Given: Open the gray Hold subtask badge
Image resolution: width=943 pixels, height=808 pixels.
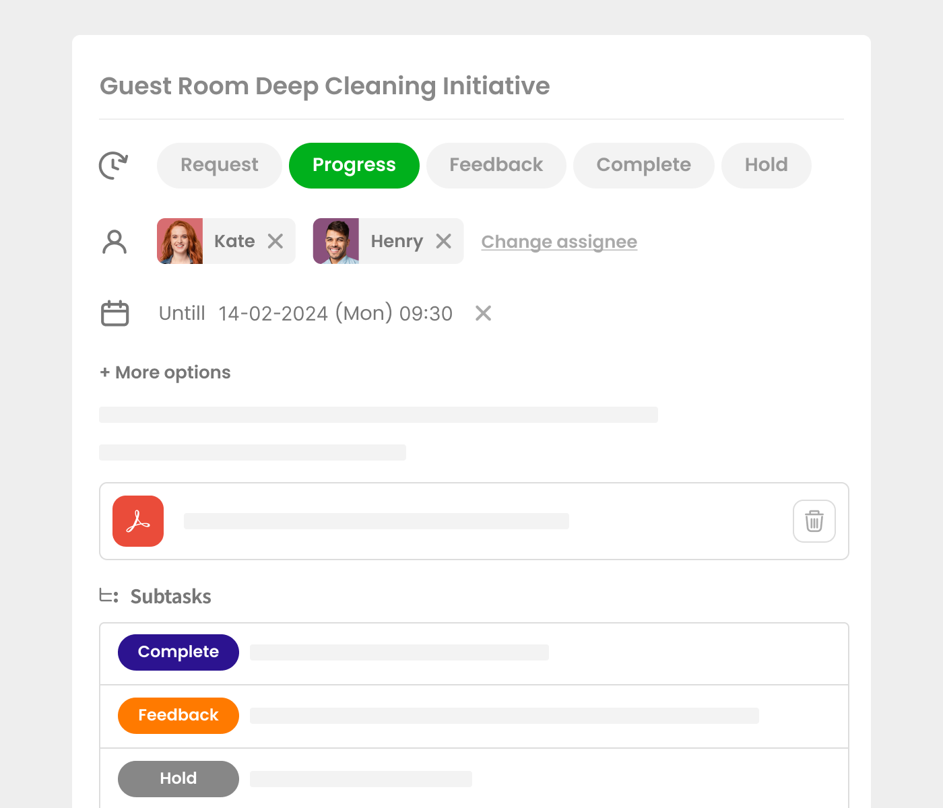Looking at the screenshot, I should click(x=178, y=778).
